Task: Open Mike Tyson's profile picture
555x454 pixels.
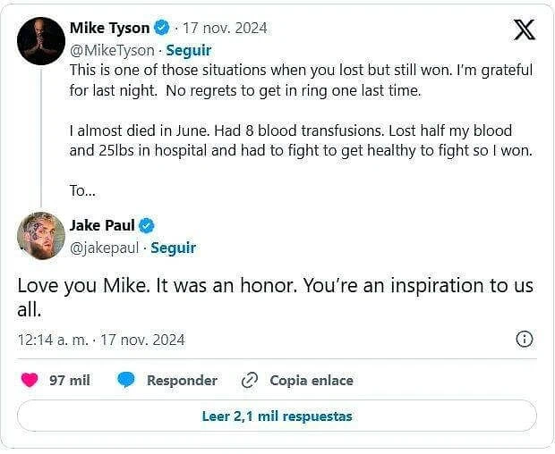Action: 41,41
